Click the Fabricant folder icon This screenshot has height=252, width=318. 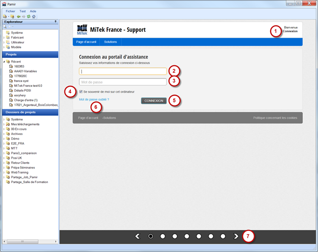click(8, 38)
